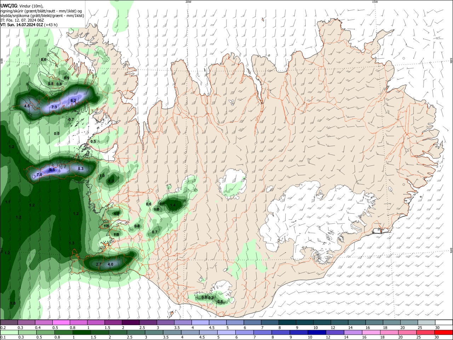Click the light grey 25 swatch in upper legend
Viewport: 453px width, 340px height.
[x=426, y=323]
